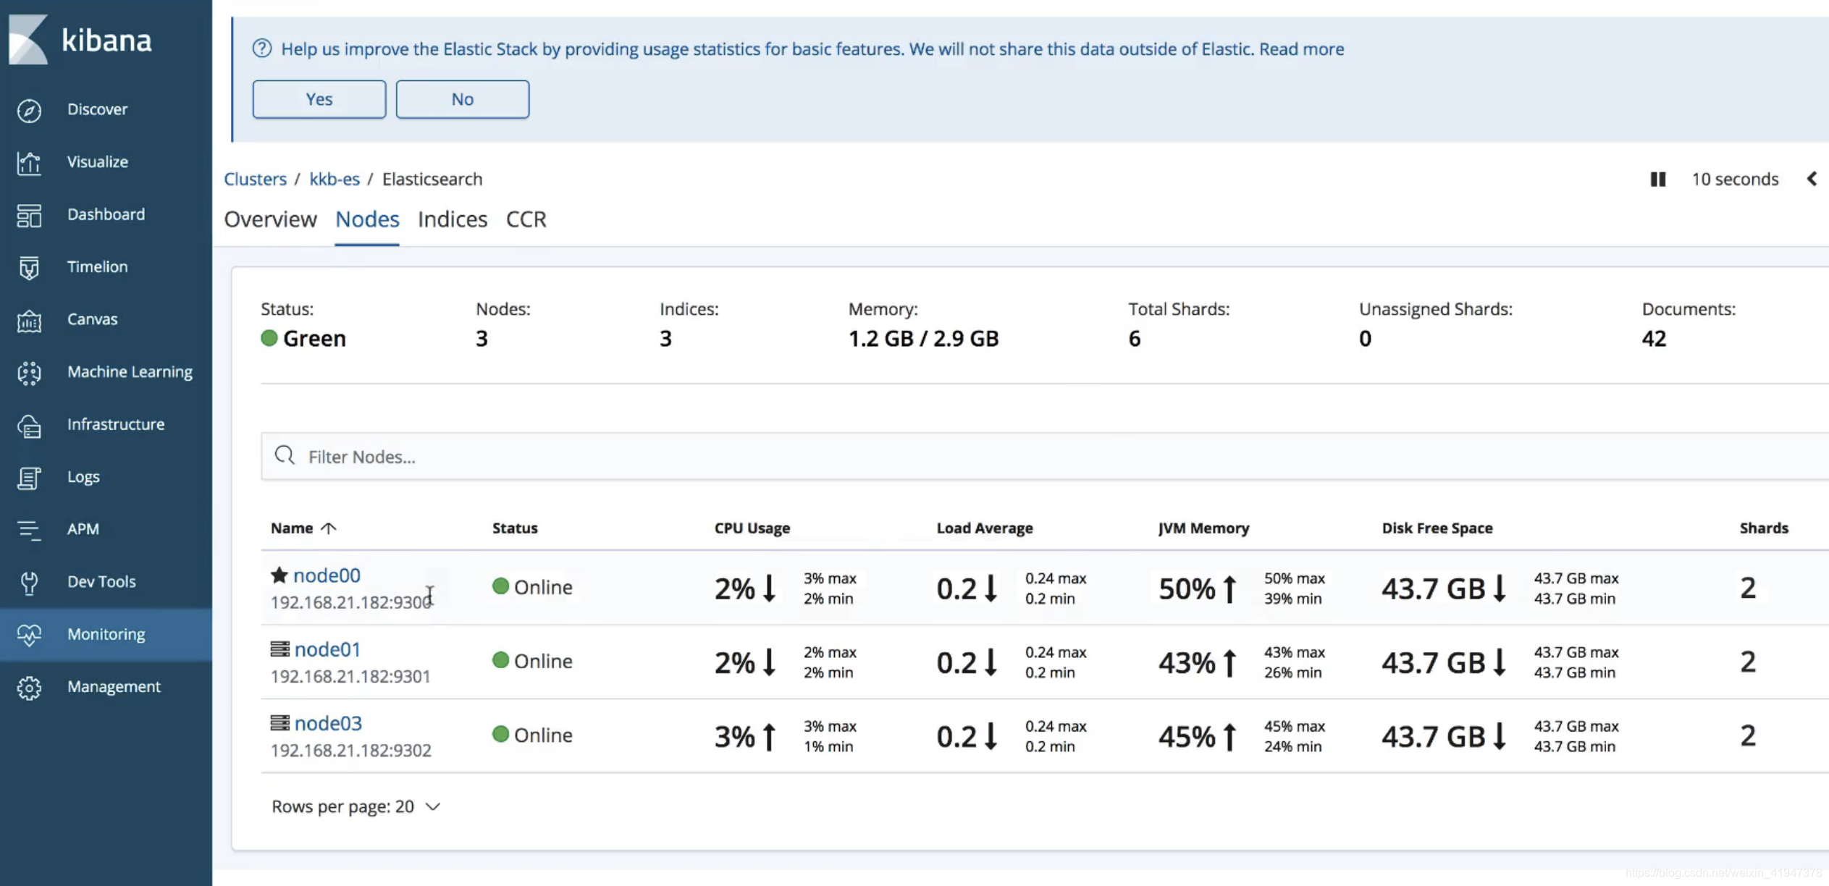Click the Clusters breadcrumb link

point(254,178)
